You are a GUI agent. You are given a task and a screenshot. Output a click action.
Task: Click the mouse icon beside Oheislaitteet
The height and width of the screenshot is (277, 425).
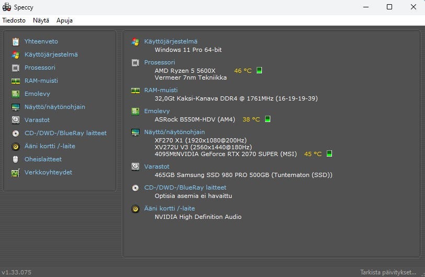(x=16, y=159)
